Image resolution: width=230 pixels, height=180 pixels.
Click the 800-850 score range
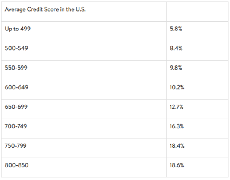click(x=16, y=165)
